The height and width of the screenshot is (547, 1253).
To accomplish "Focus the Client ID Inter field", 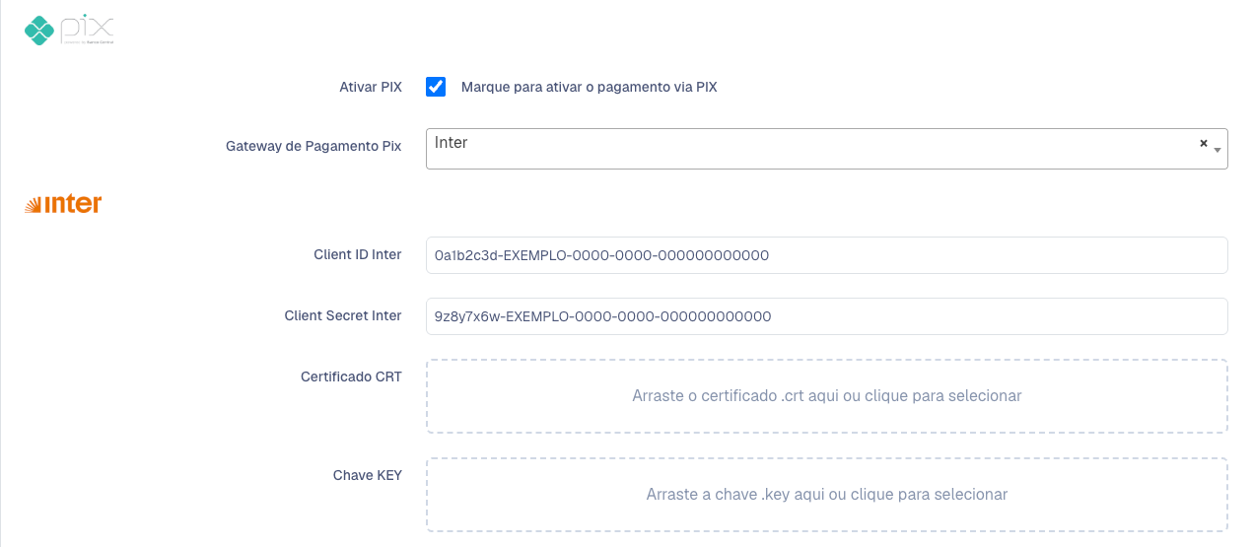I will (x=826, y=255).
